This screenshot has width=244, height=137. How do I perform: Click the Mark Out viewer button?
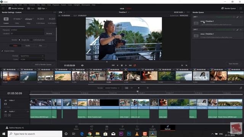pos(186,65)
